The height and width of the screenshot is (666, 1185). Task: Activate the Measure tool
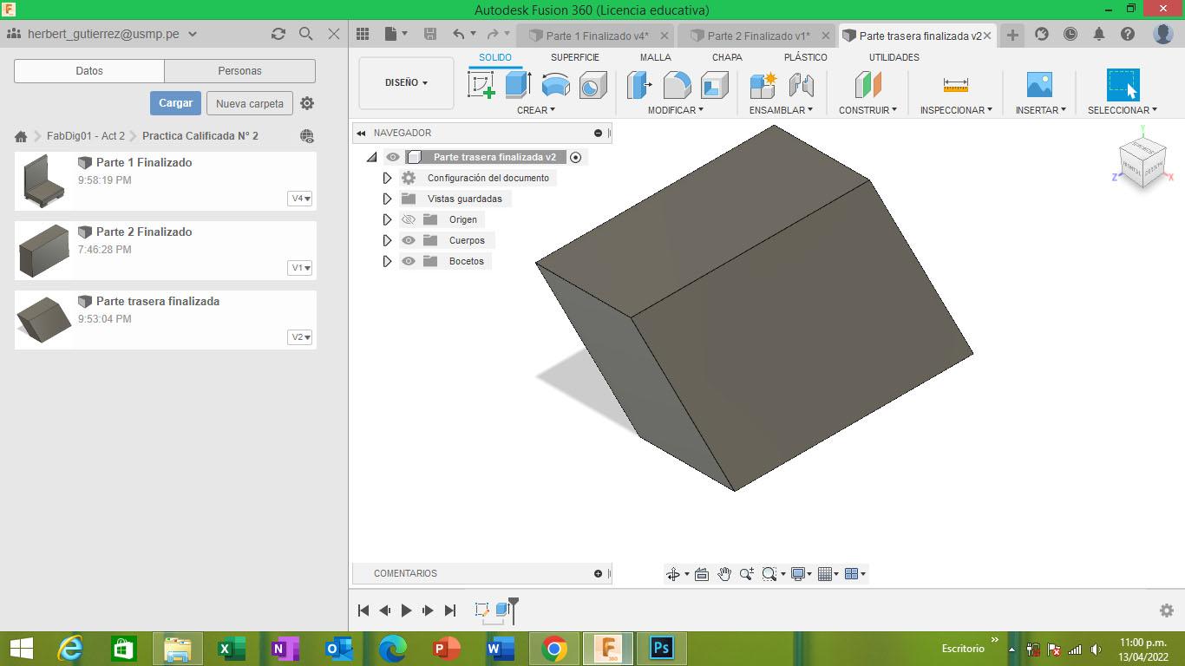click(x=955, y=85)
